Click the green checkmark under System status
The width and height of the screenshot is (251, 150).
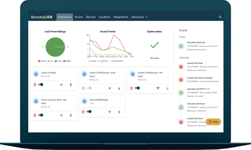click(x=155, y=45)
